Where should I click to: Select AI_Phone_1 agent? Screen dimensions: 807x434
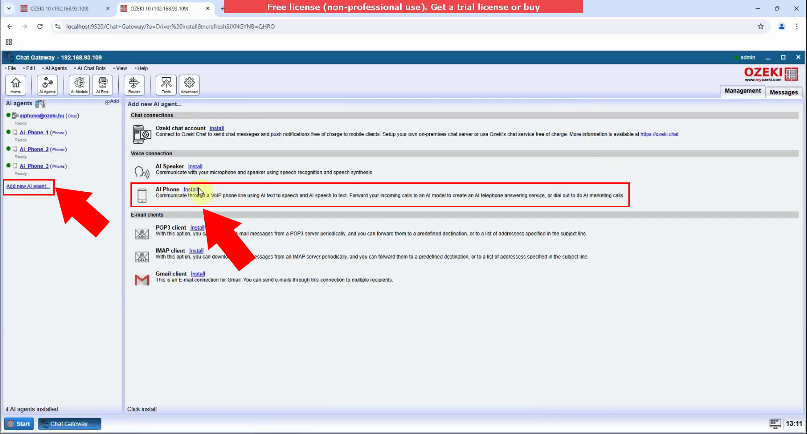pyautogui.click(x=34, y=132)
